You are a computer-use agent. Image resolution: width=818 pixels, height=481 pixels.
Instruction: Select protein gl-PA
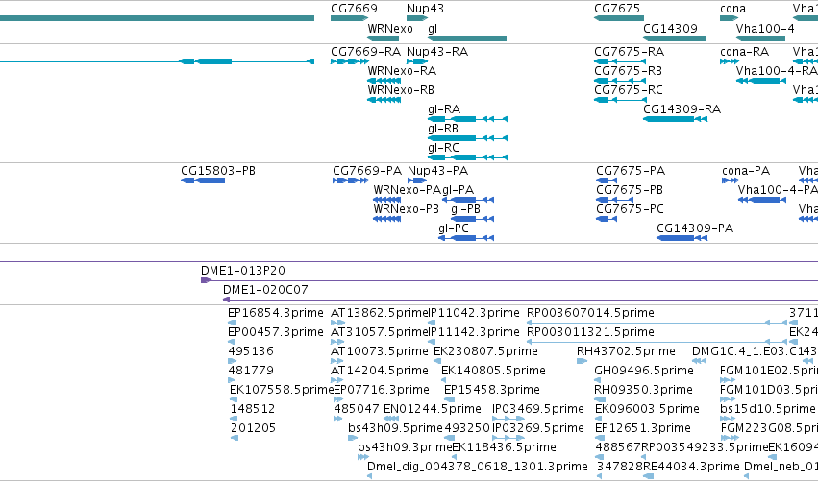pos(468,200)
